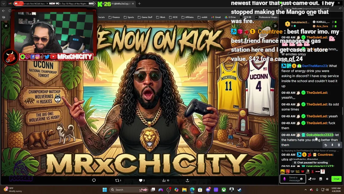344x194 pixels.
Task: Grab the chat panel scrollbar
Action: pyautogui.click(x=342, y=111)
